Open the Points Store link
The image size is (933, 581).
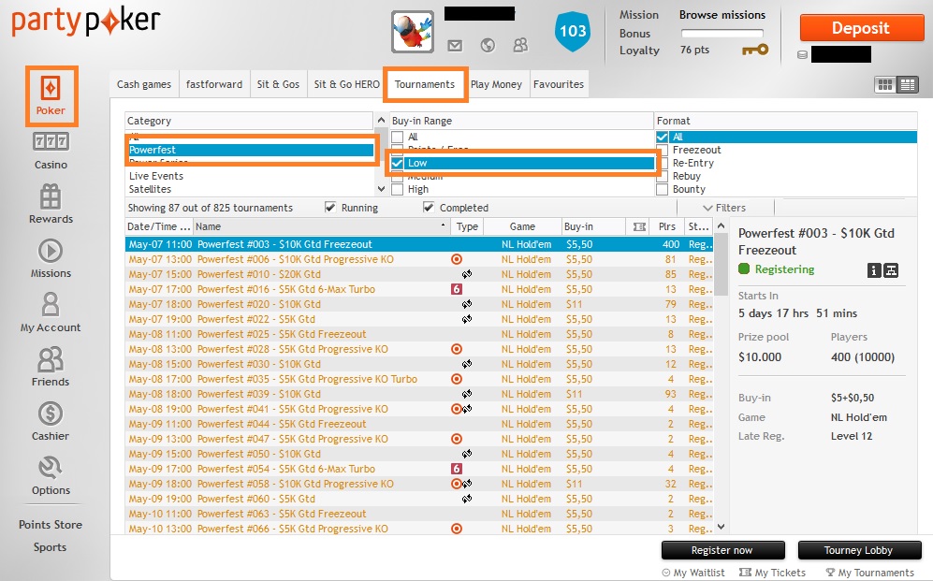click(51, 525)
